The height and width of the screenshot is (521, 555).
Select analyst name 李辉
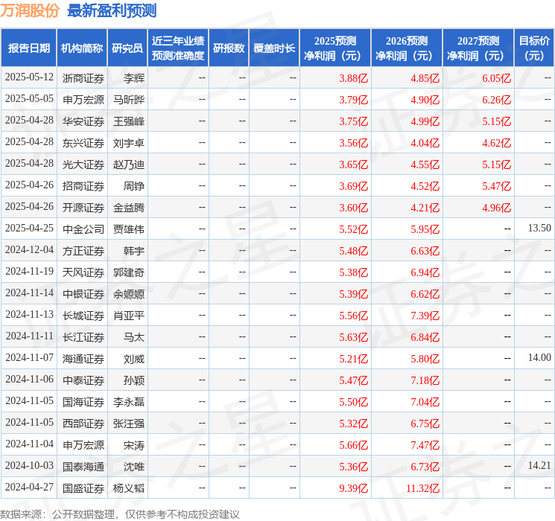click(x=134, y=78)
